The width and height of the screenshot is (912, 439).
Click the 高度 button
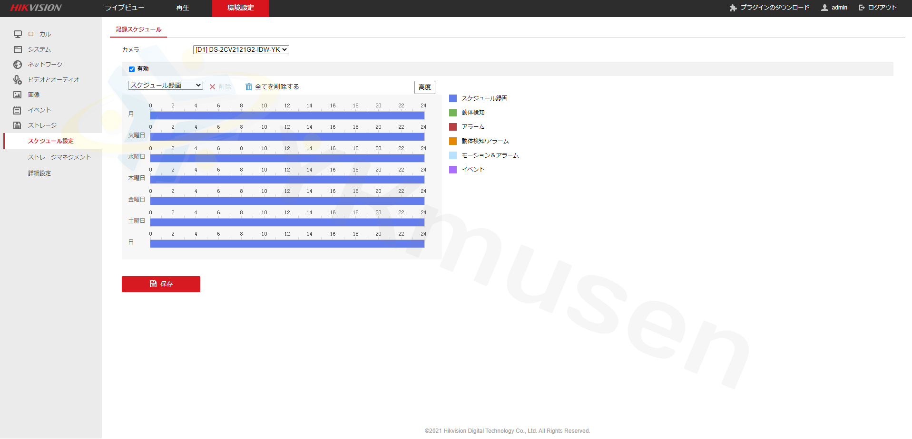pos(424,87)
